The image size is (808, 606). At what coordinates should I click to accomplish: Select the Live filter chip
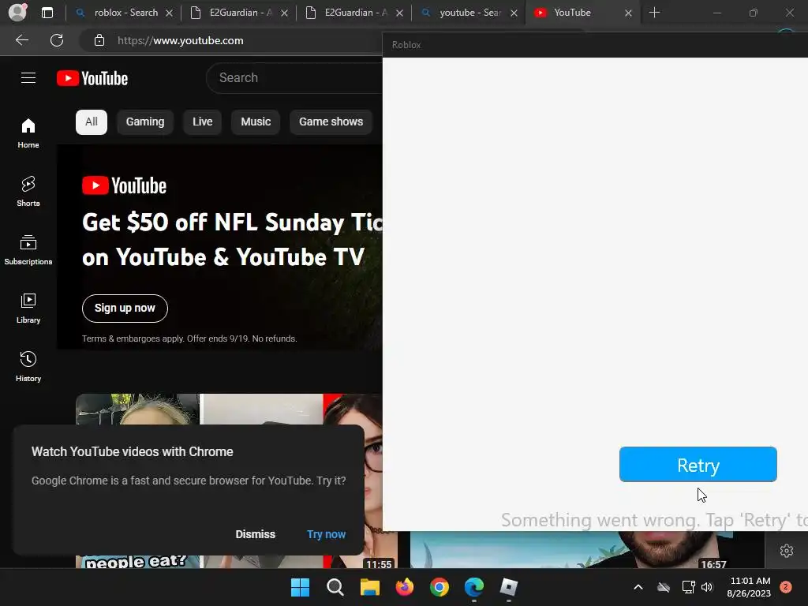pos(203,122)
